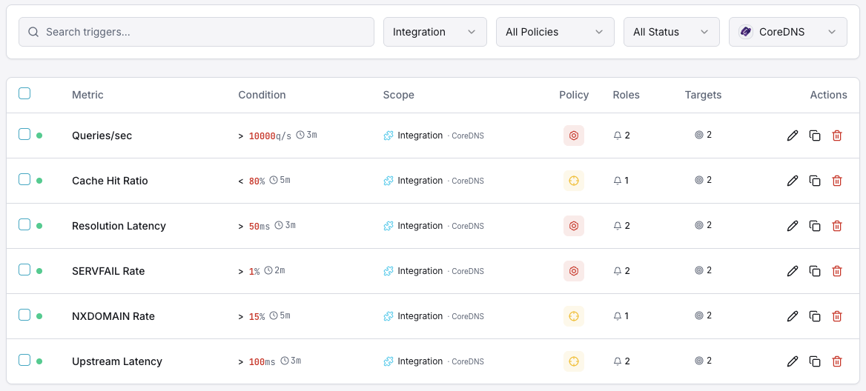The image size is (866, 391).
Task: Edit the NXDOMAIN Rate trigger
Action: (x=793, y=316)
